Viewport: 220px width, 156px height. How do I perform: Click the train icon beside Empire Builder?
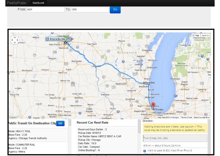(x=47, y=39)
